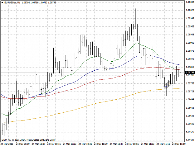This screenshot has width=195, height=146.
Task: Click time label 24 Mar 10:15
Action: click(x=54, y=144)
